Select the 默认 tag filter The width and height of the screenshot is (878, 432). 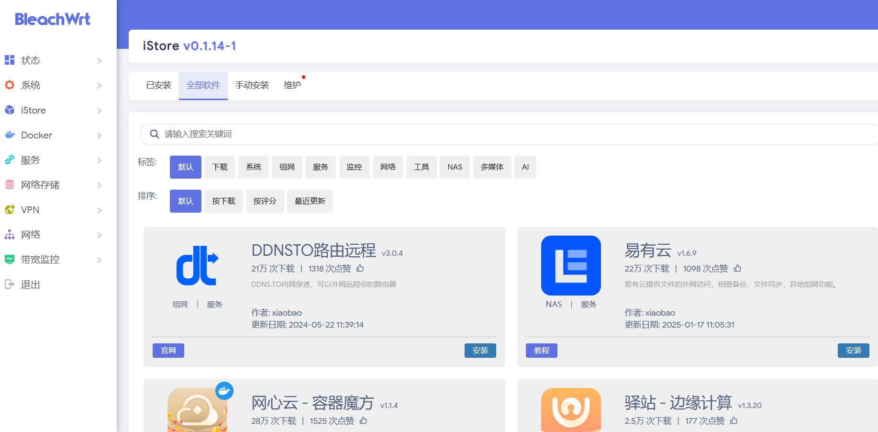click(186, 167)
